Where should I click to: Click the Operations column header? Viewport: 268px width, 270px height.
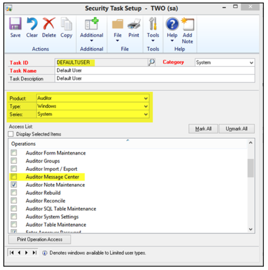point(128,144)
